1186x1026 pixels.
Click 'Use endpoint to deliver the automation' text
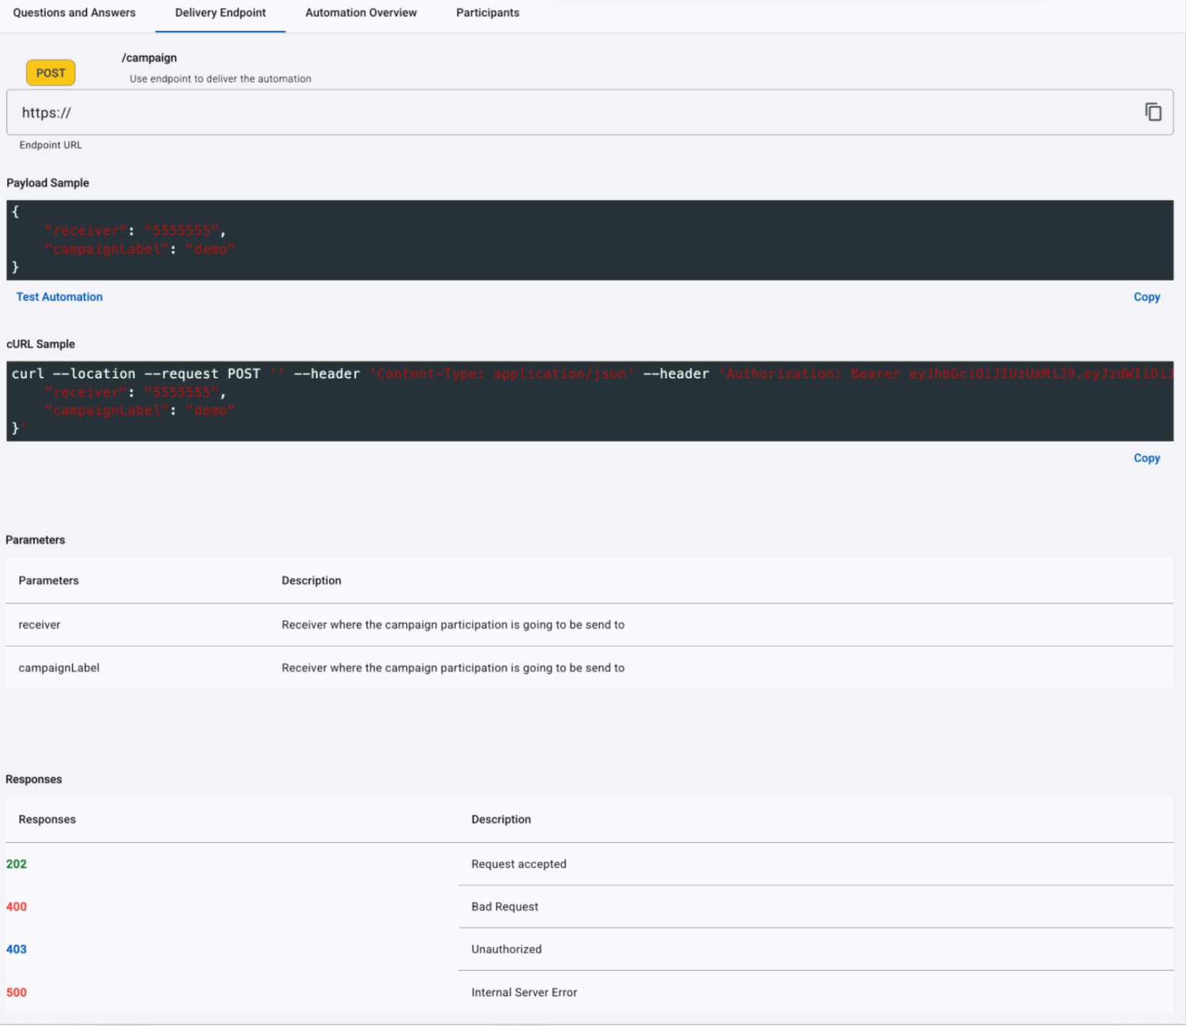coord(221,78)
